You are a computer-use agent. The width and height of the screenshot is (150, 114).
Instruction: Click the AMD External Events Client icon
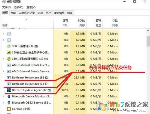tap(9, 65)
